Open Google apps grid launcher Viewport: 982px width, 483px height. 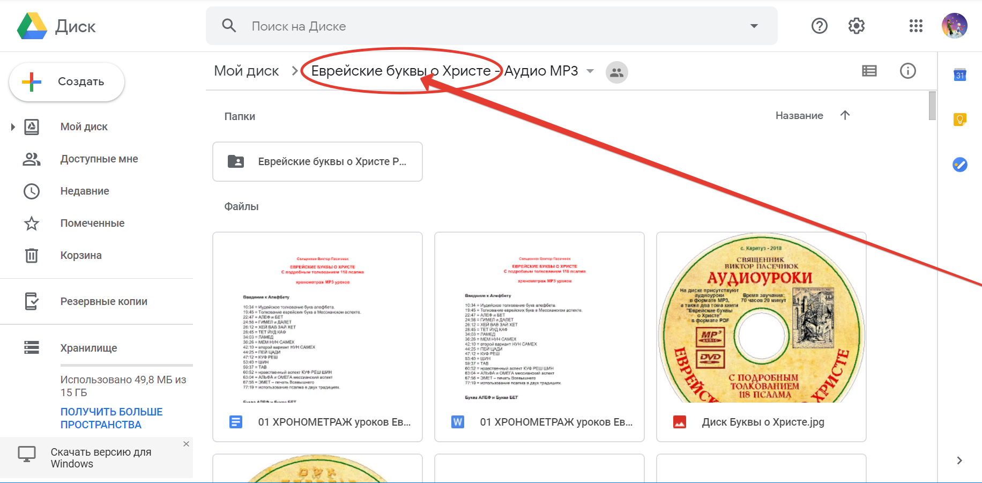(916, 26)
